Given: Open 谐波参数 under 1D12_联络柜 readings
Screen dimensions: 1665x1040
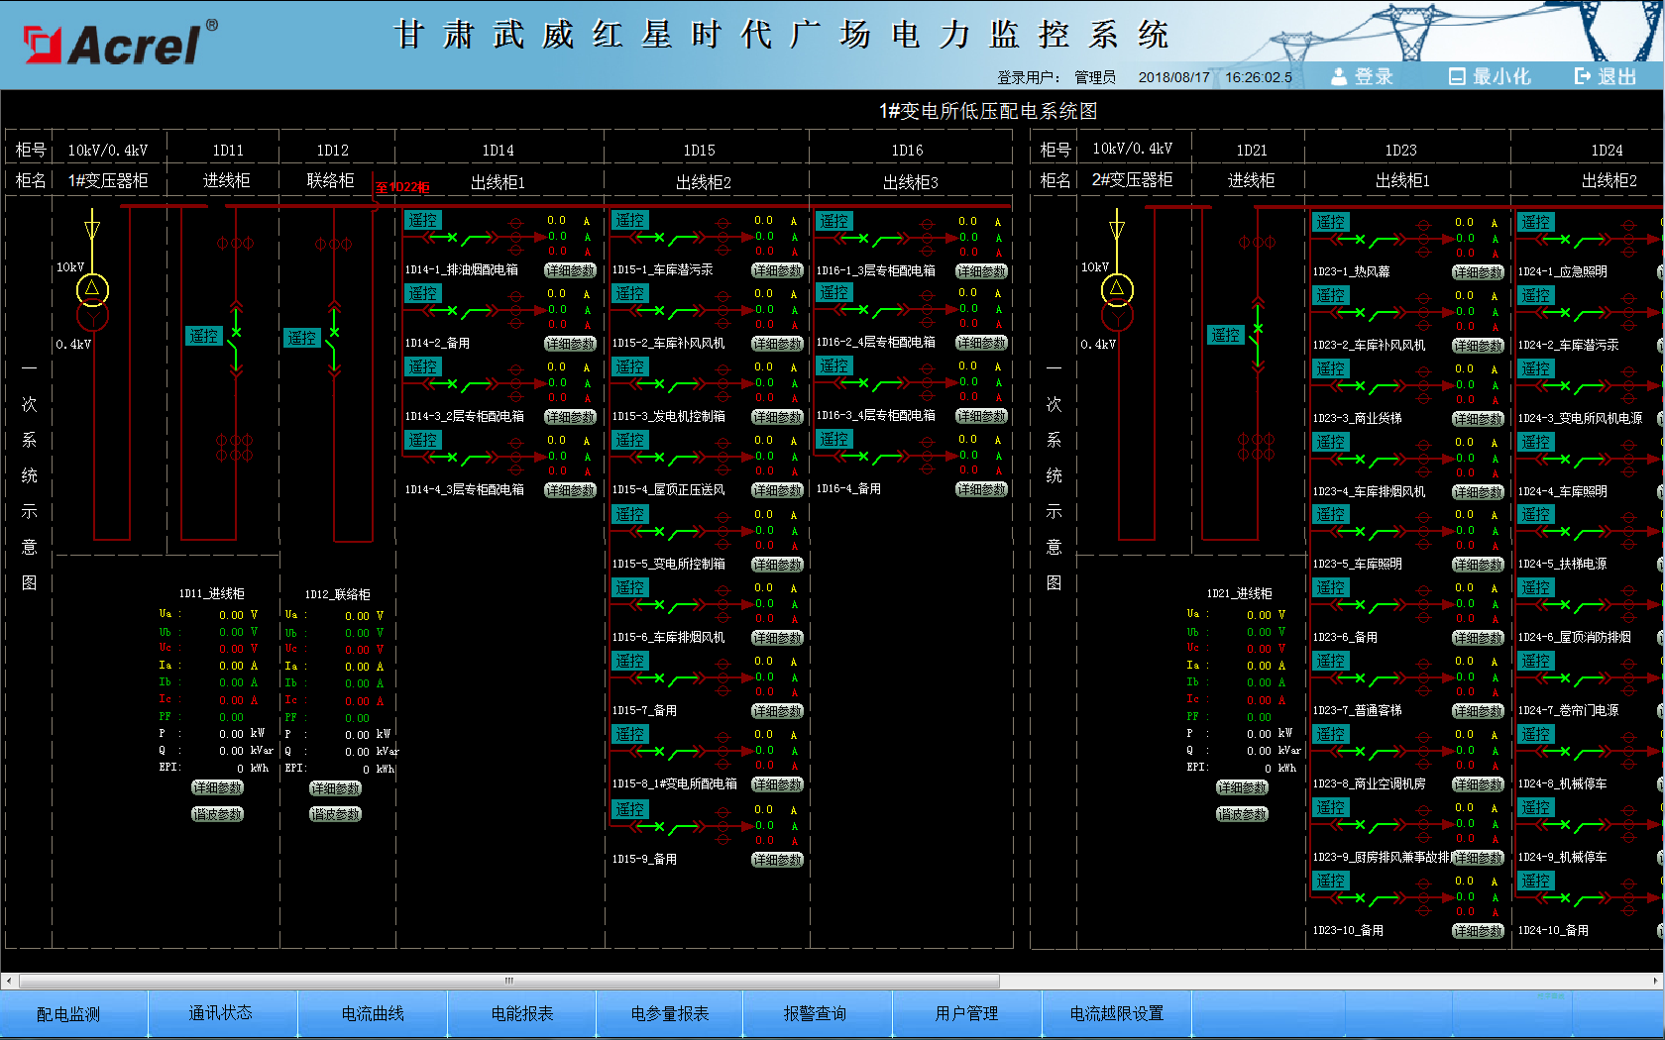Looking at the screenshot, I should pos(336,814).
